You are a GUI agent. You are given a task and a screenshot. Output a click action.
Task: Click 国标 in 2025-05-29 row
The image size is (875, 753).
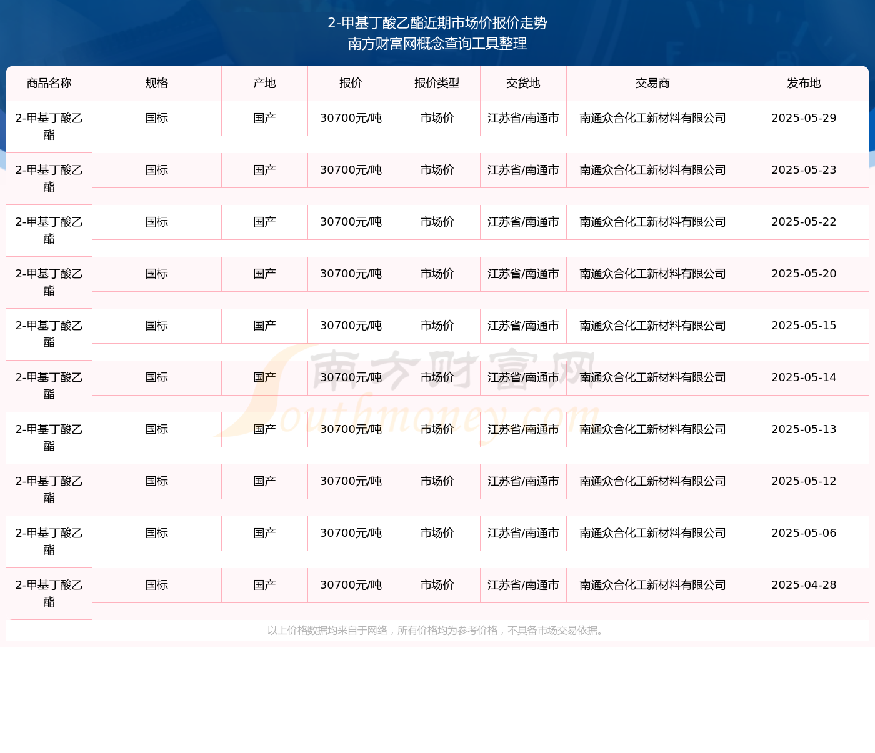(x=157, y=118)
